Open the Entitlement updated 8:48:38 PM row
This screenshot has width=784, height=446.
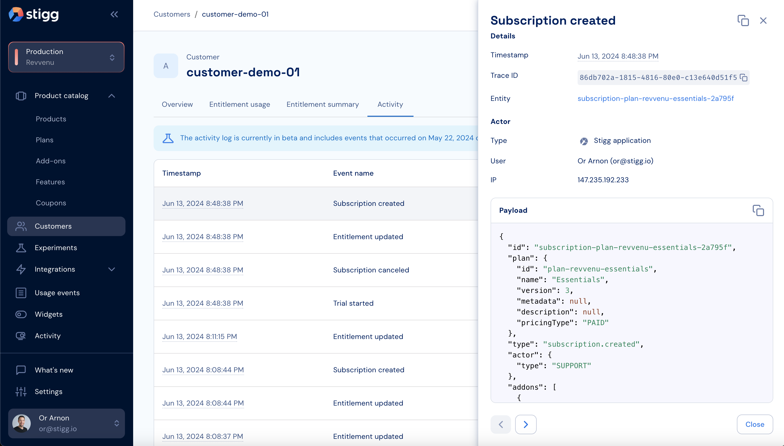316,237
